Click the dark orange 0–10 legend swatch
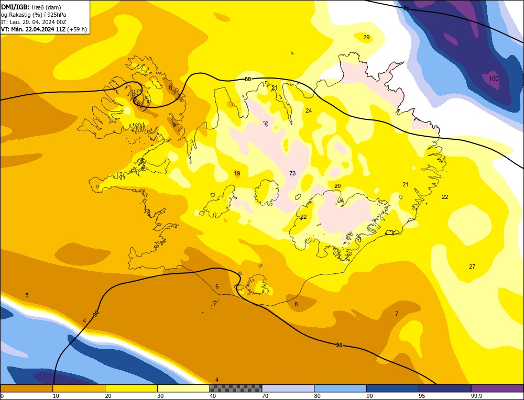The image size is (524, 400). [x=26, y=388]
